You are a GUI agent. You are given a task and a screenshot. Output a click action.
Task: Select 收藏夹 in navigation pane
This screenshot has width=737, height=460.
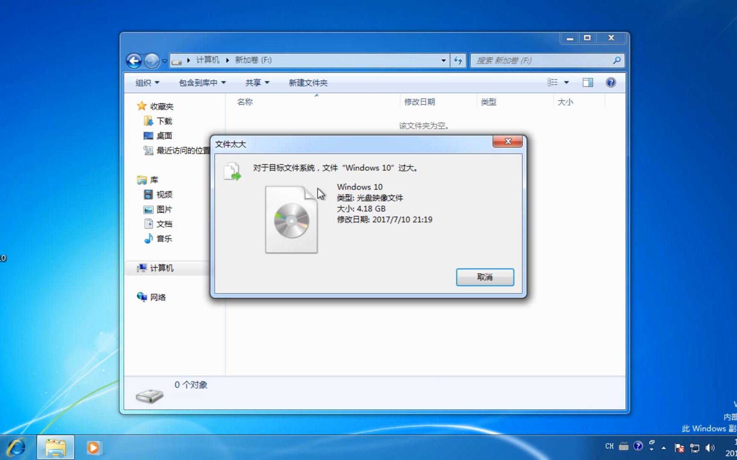(x=155, y=106)
